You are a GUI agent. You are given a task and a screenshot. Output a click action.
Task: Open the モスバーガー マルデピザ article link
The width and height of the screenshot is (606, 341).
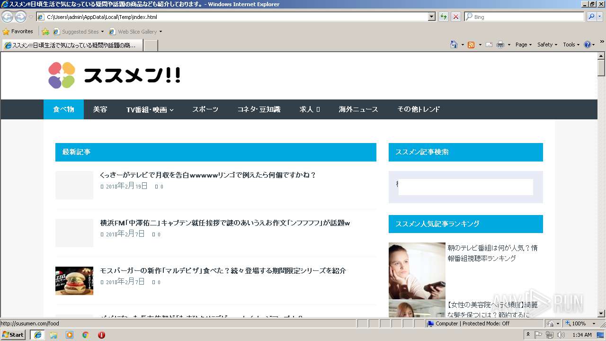[x=223, y=271]
